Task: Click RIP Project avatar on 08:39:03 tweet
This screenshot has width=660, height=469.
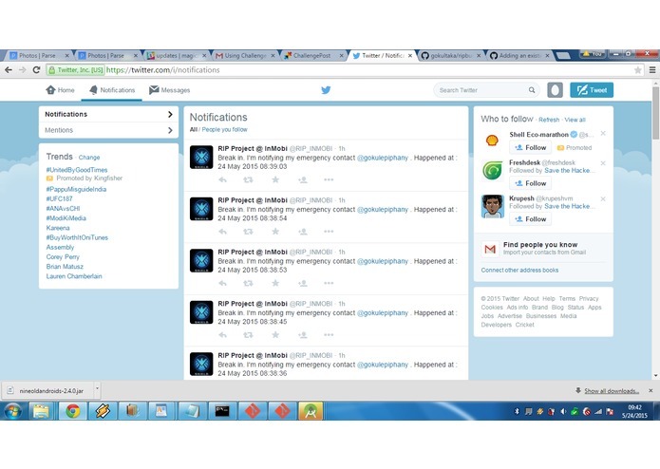Action: click(201, 158)
